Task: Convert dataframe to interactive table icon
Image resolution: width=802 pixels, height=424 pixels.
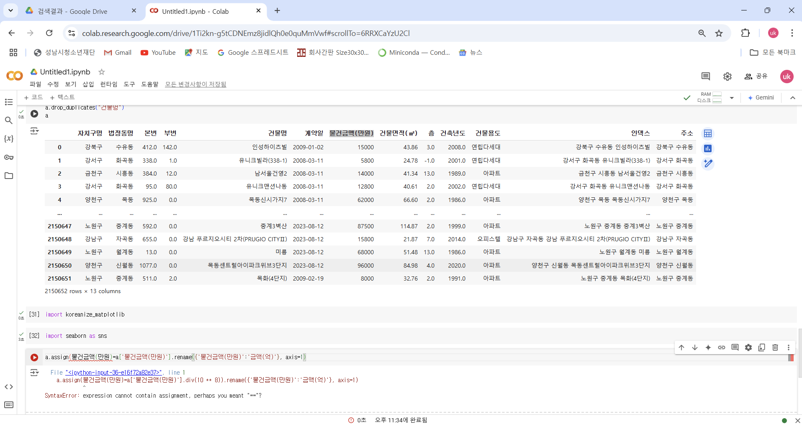Action: [708, 133]
